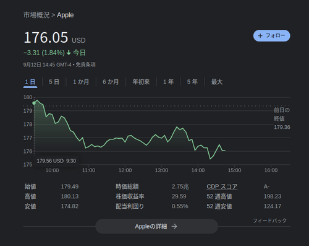309x246 pixels.
Task: Switch to the 1 か月 range tab
Action: pyautogui.click(x=81, y=82)
